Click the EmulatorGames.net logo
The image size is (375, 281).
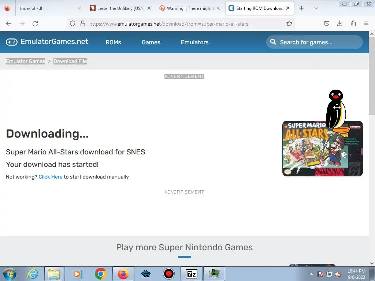pyautogui.click(x=47, y=42)
